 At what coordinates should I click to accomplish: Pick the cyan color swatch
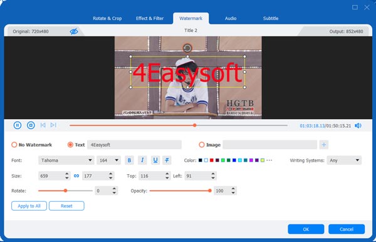[x=240, y=160]
